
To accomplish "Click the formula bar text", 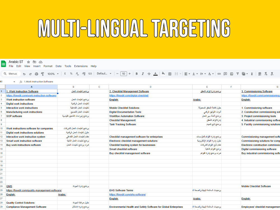I will (39, 81).
